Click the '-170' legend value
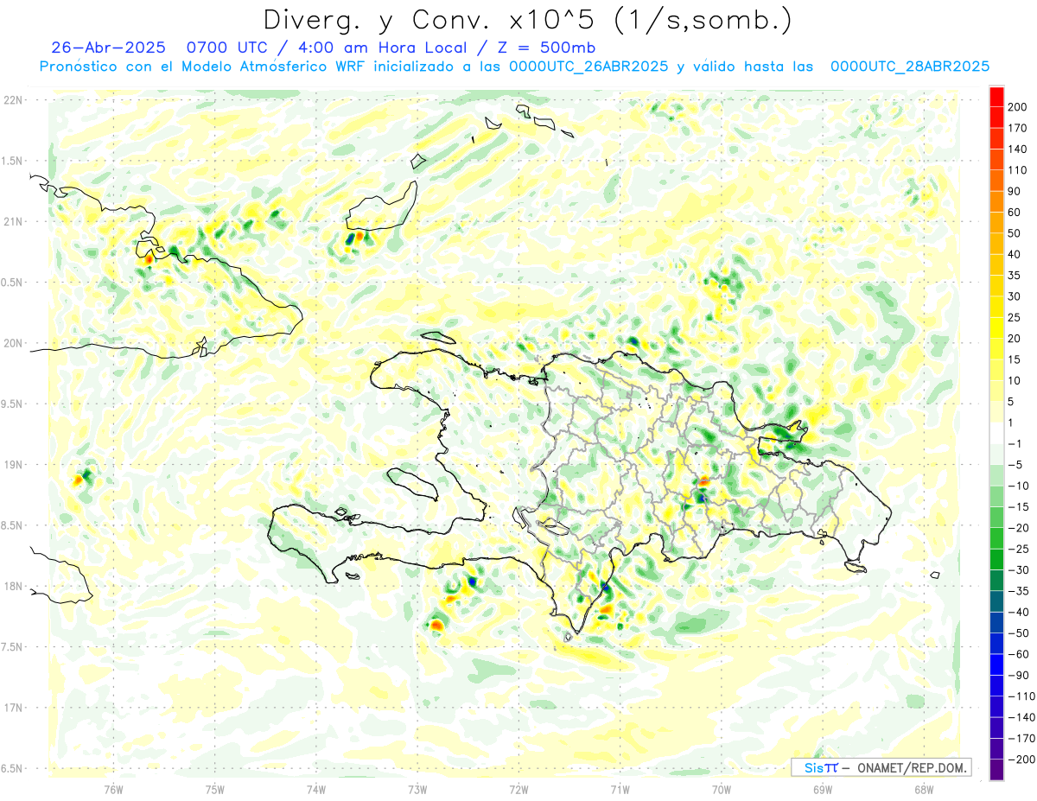1037x801 pixels. tap(1024, 738)
